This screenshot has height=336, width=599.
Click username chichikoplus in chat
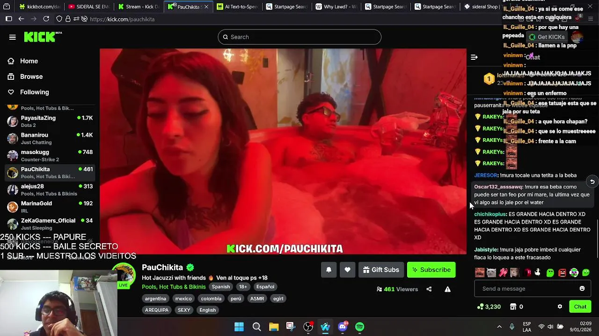[x=490, y=214]
